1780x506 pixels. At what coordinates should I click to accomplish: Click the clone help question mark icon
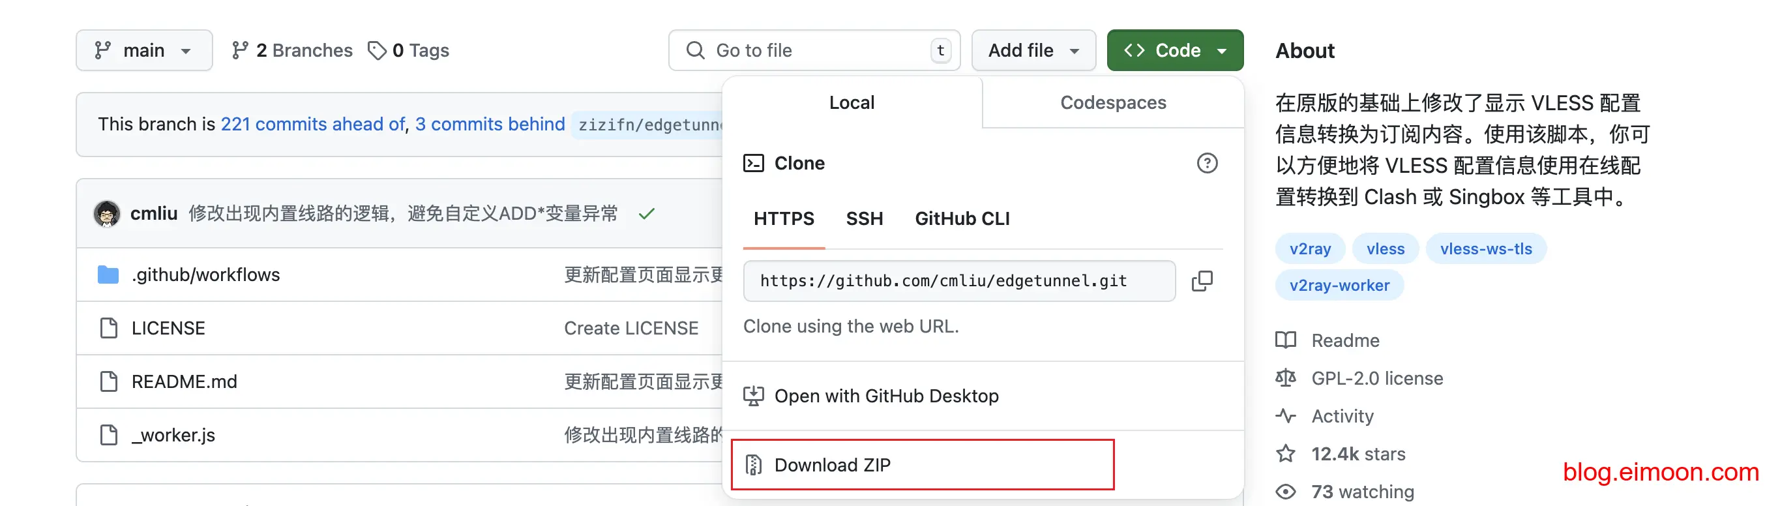1206,163
